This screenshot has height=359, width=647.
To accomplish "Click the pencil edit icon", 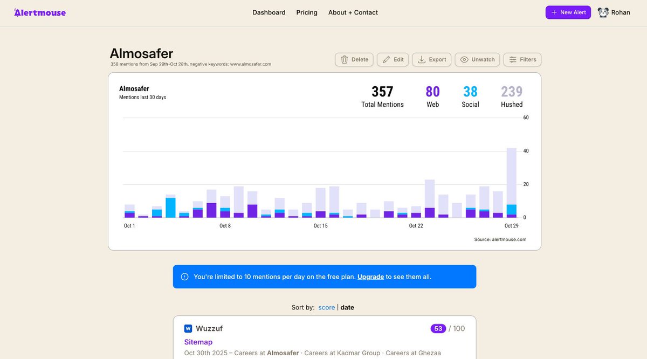I will point(386,59).
